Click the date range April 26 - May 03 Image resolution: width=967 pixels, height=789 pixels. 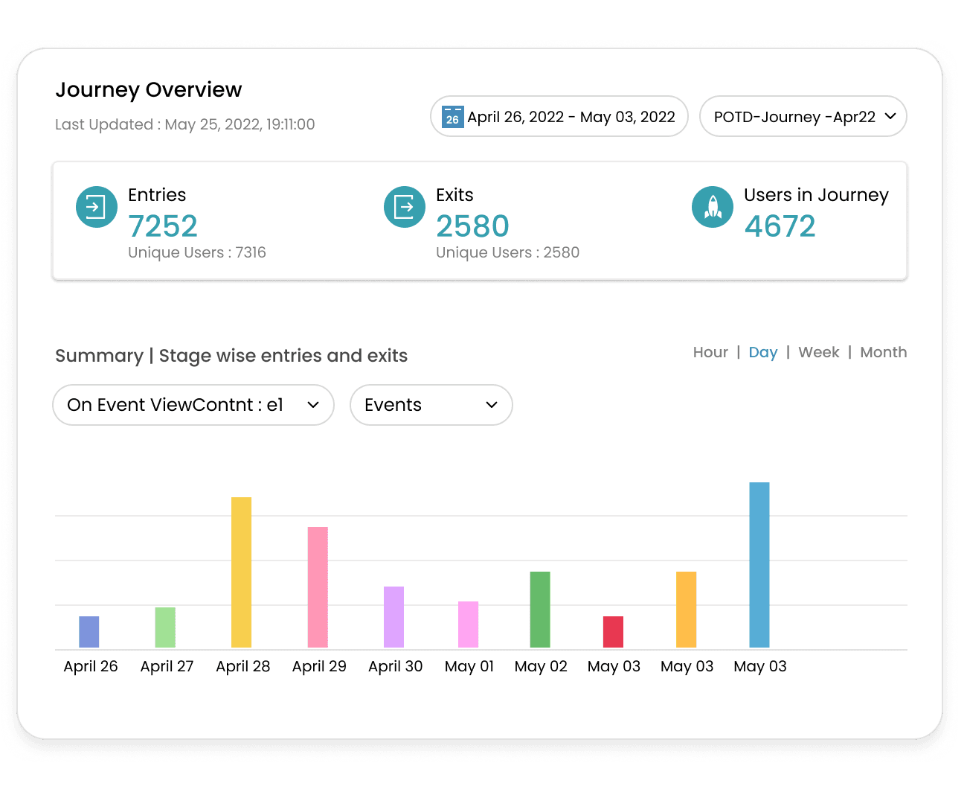(x=573, y=116)
